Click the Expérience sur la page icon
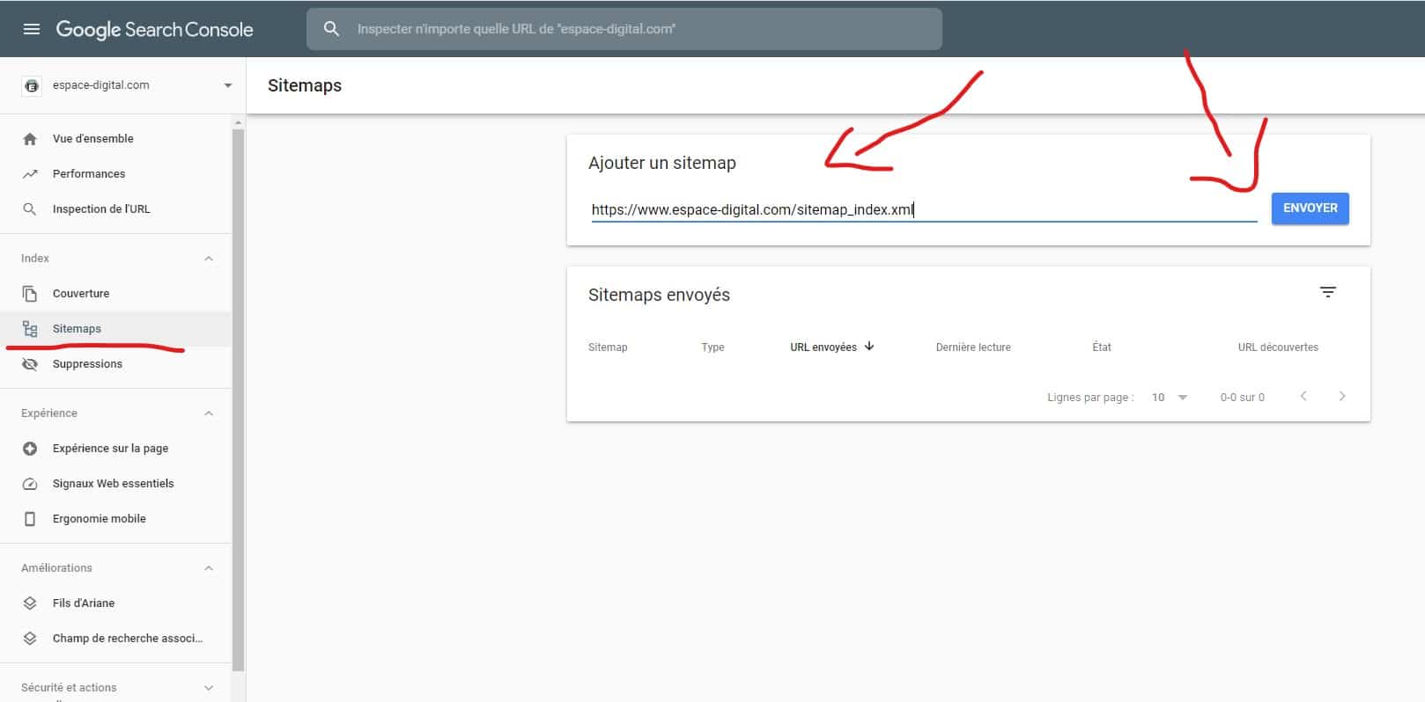1425x702 pixels. pos(30,449)
